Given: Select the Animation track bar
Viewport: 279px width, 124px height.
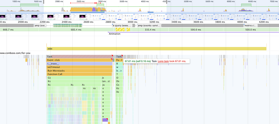Looking at the screenshot, I should pos(193,32).
